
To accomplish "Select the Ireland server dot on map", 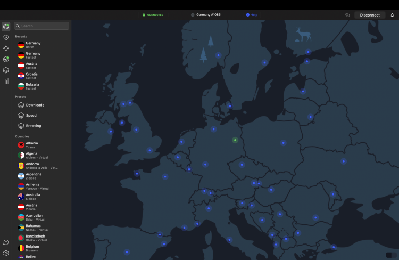I will tap(111, 132).
